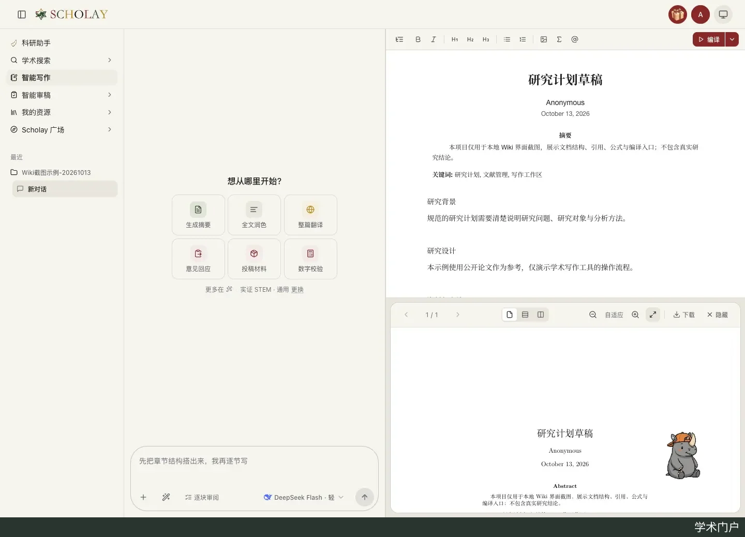
Task: Select 智能写作 in the sidebar
Action: 62,78
